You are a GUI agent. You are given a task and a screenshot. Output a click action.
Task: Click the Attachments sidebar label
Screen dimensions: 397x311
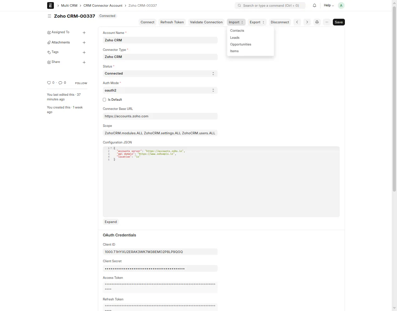pyautogui.click(x=61, y=42)
